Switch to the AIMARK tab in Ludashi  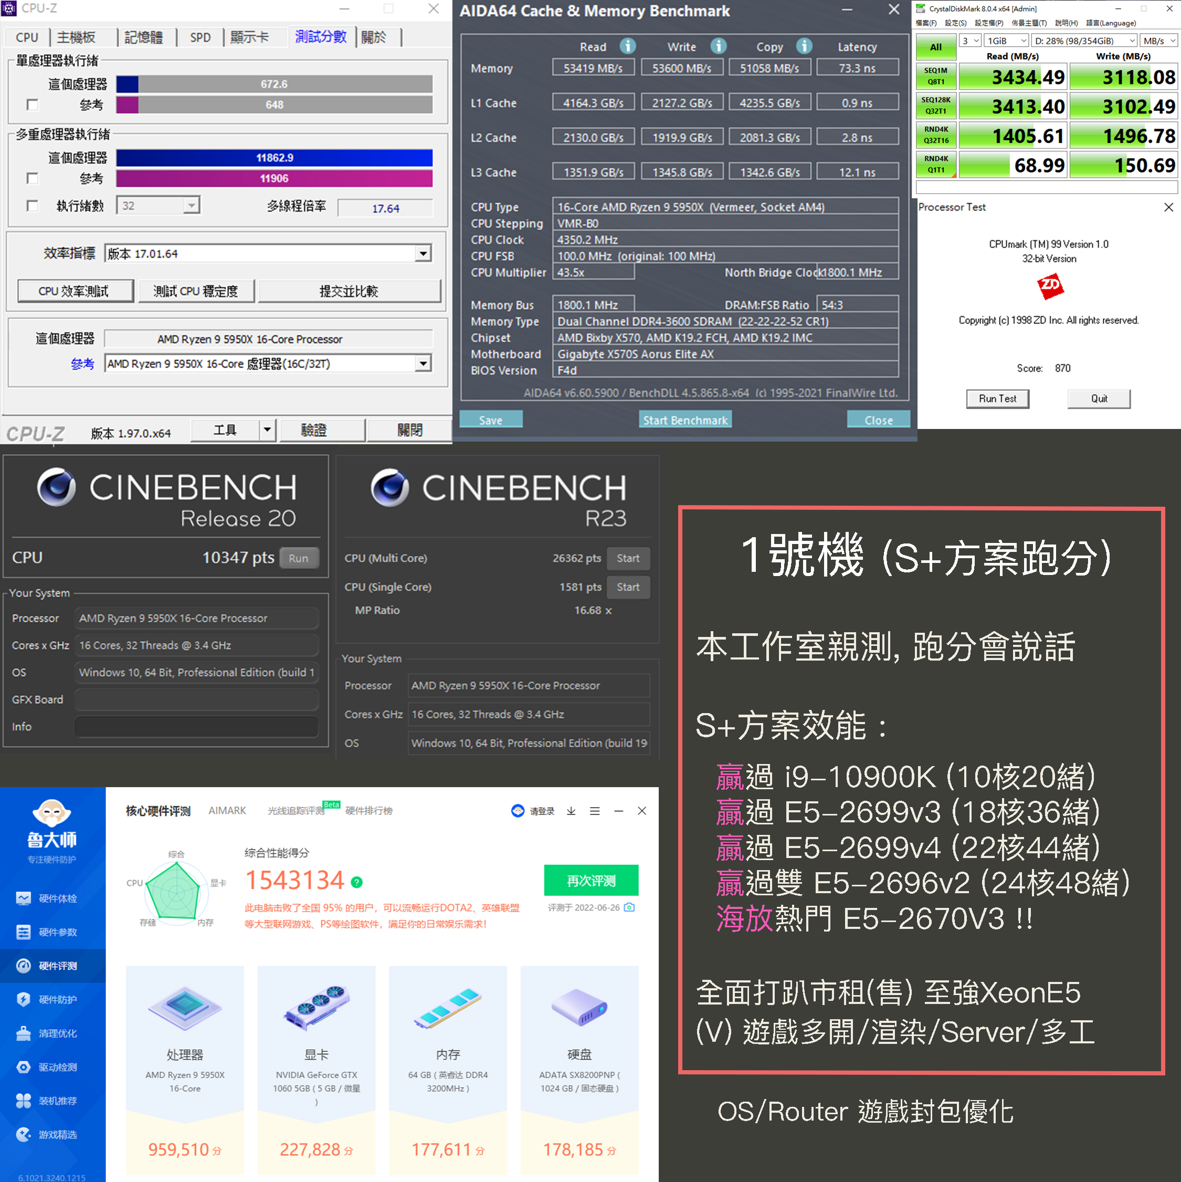(227, 811)
